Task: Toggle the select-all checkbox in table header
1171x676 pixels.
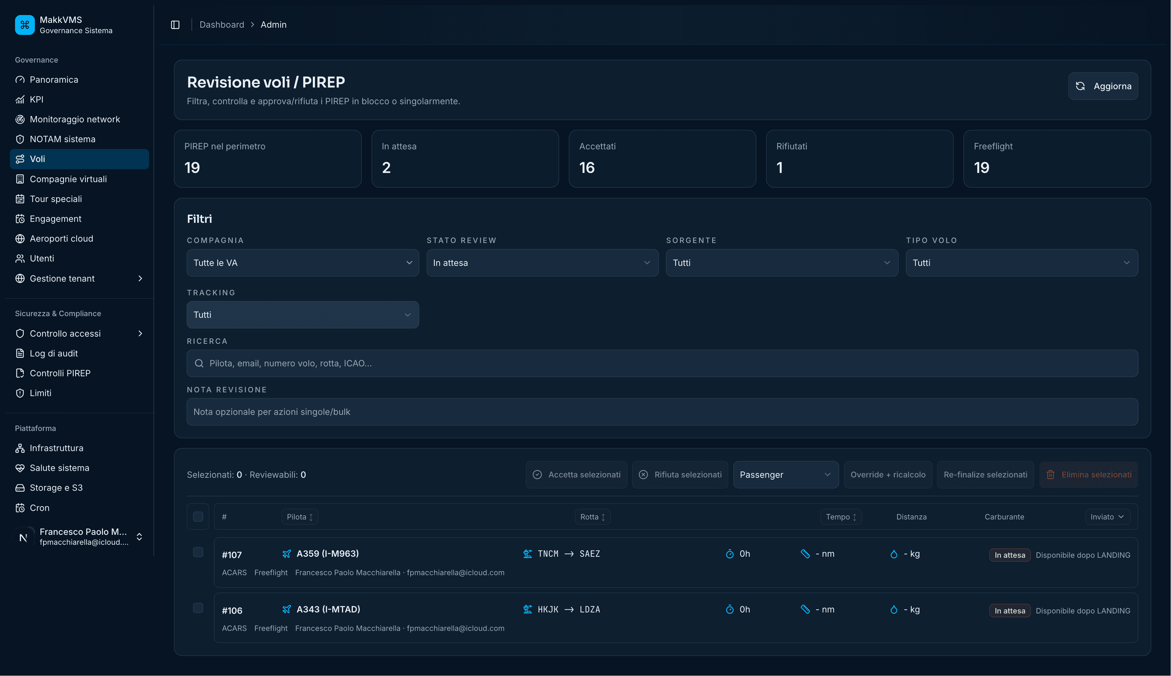Action: [198, 517]
